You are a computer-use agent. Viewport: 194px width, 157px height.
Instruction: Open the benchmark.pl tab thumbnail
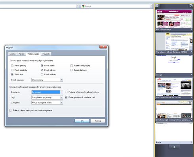pyautogui.click(x=174, y=110)
